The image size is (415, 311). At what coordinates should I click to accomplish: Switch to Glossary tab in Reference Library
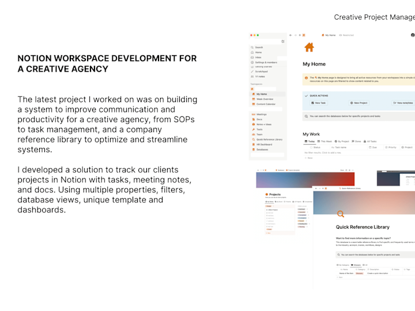tap(356, 265)
